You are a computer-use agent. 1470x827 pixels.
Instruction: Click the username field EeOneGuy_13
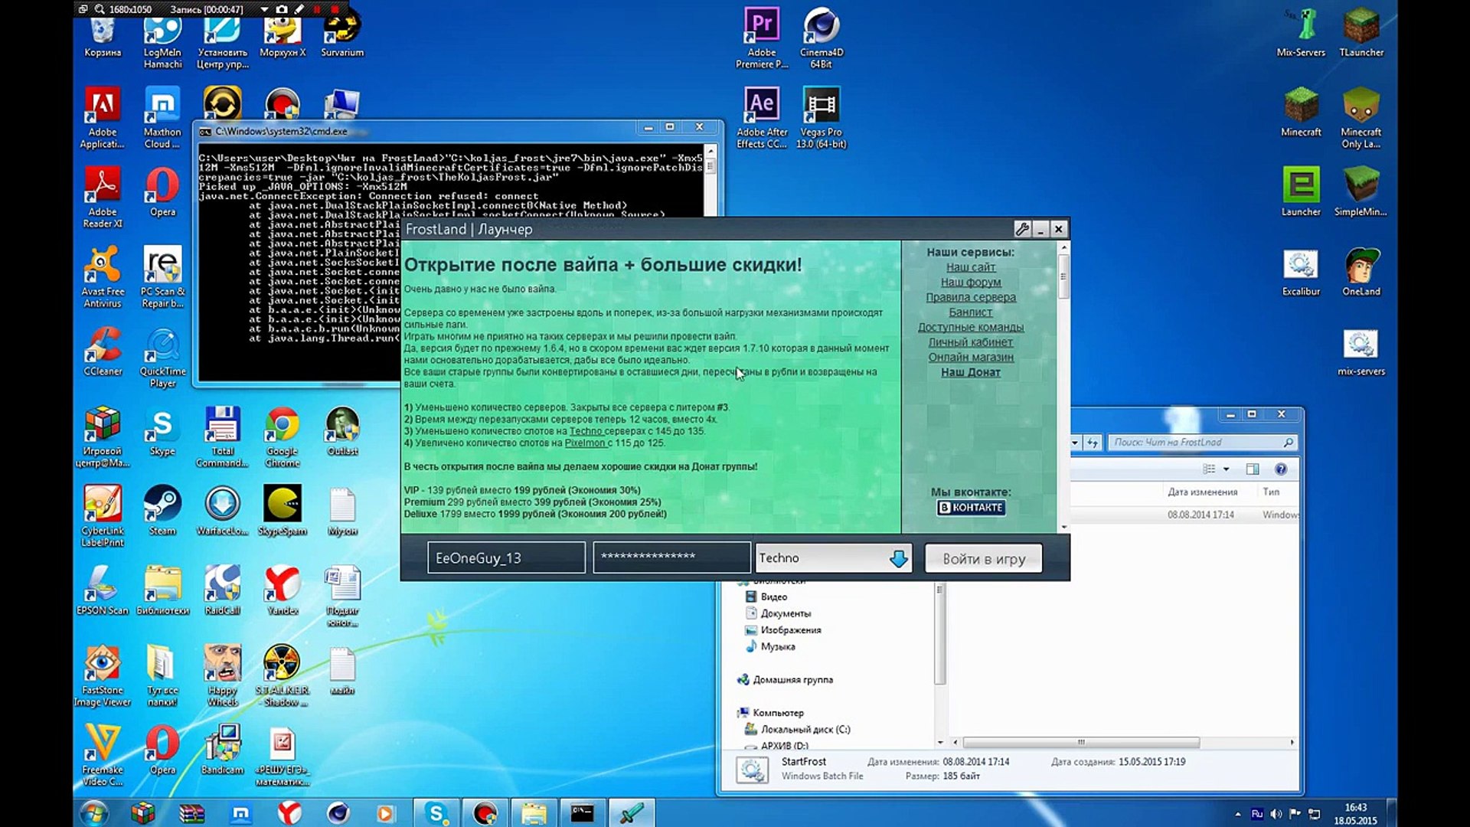pos(506,558)
